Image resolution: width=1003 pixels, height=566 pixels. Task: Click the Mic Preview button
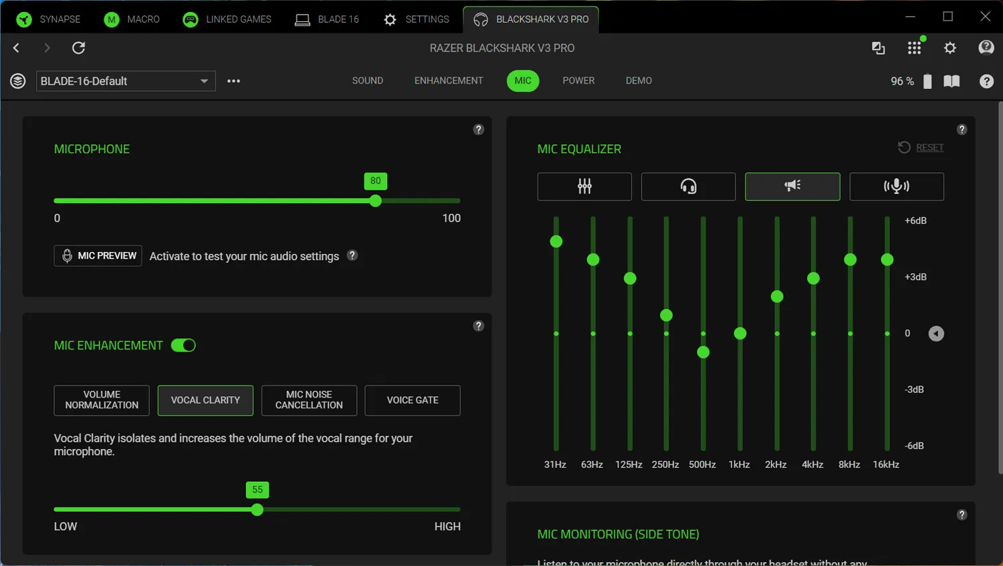(98, 256)
